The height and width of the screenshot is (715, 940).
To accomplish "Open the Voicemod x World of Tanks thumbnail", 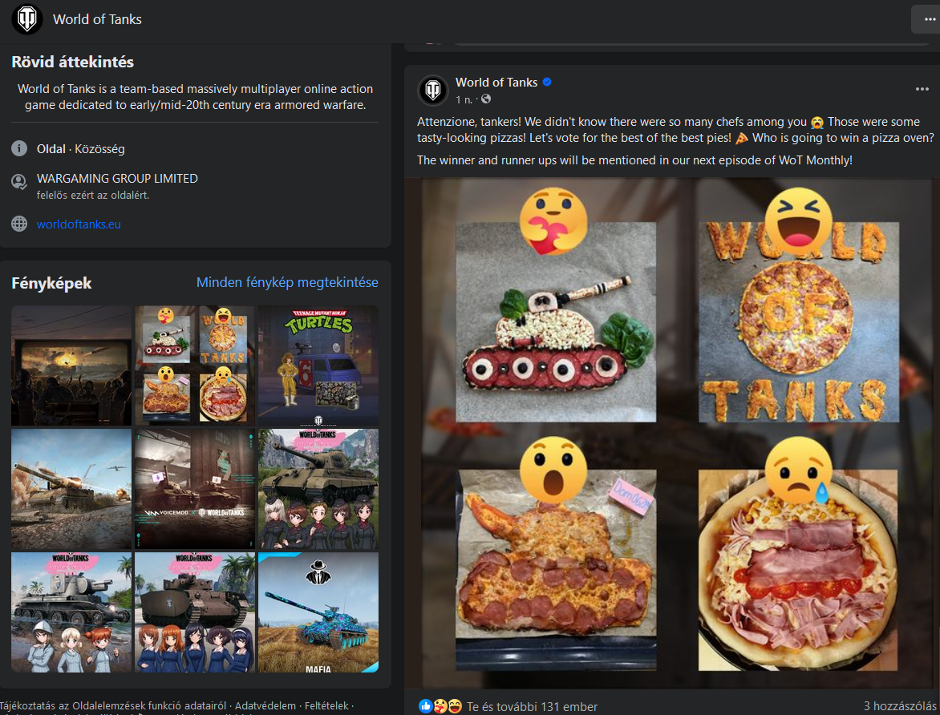I will pyautogui.click(x=195, y=489).
